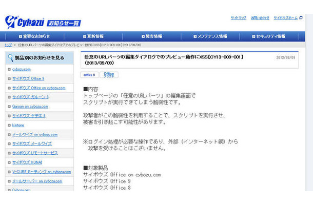
Task: Open the メールワイズ on cybozu.com link
Action: [x=35, y=135]
